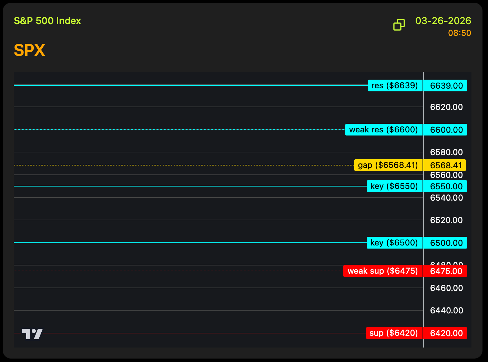
Task: Click the 6600.00 cyan price axis tag
Action: pyautogui.click(x=445, y=130)
